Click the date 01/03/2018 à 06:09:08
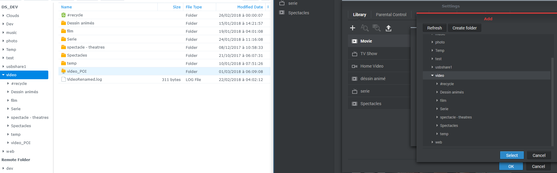The width and height of the screenshot is (557, 173). [x=241, y=71]
